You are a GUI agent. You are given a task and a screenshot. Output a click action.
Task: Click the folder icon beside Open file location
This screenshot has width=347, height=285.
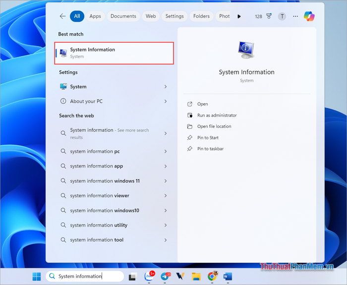coord(190,126)
